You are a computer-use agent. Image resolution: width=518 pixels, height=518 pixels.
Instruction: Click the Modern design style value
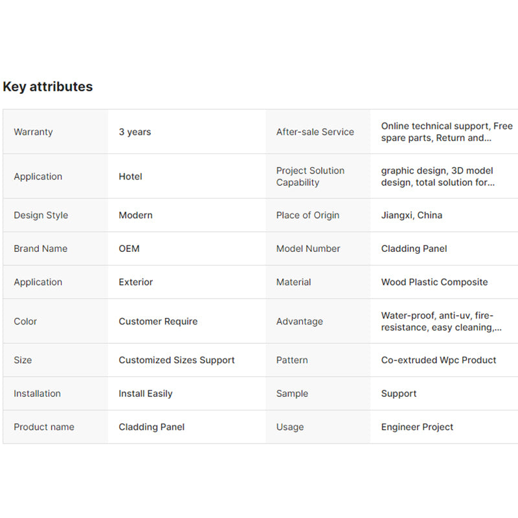tap(135, 216)
